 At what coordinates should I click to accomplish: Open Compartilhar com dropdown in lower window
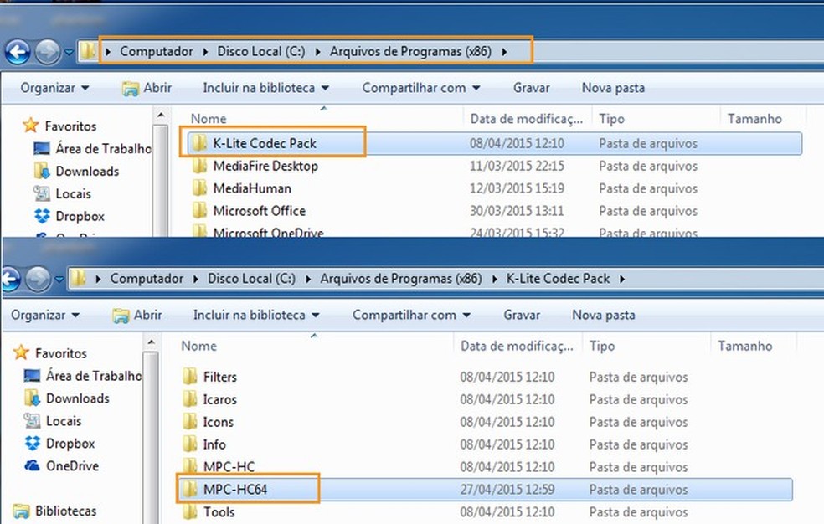click(411, 315)
